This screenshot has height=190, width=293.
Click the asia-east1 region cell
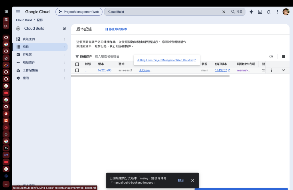(125, 70)
